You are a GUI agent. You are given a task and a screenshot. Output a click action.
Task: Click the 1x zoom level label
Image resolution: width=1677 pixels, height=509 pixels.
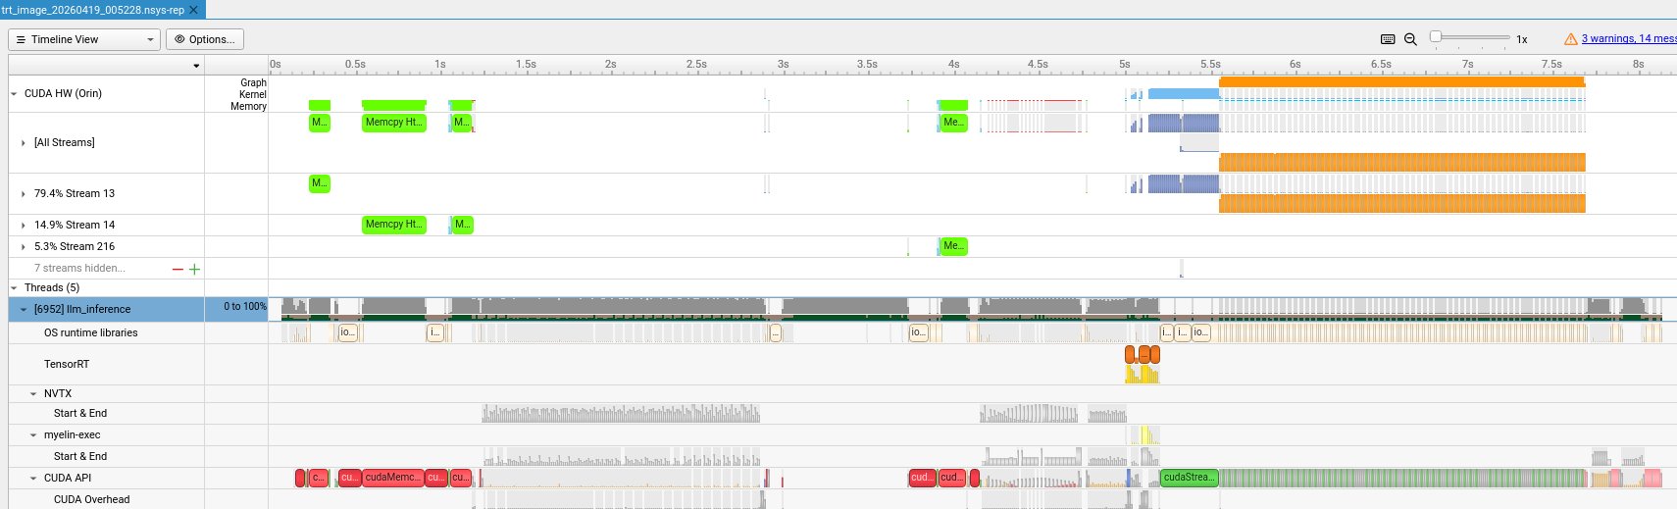tap(1522, 40)
